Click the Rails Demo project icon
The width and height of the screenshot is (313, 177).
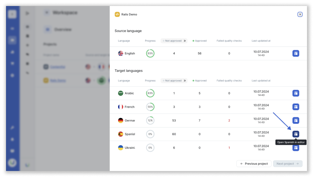[117, 14]
